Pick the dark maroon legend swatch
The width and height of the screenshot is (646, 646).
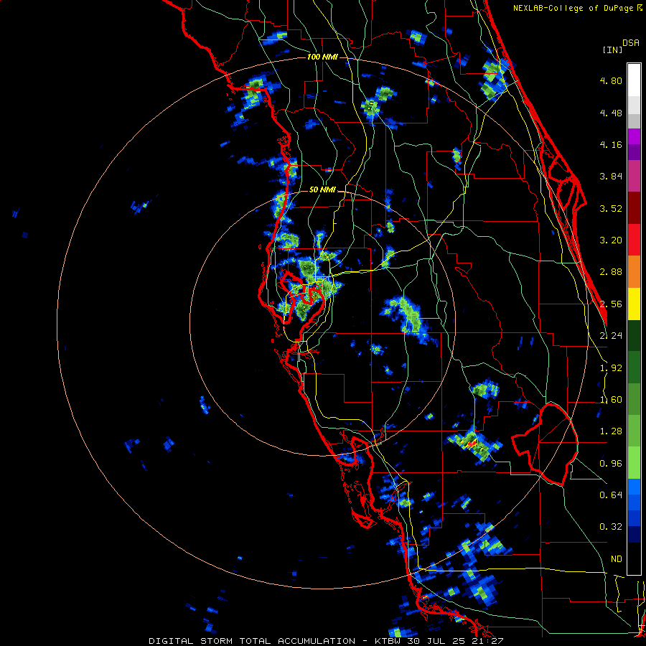click(634, 208)
